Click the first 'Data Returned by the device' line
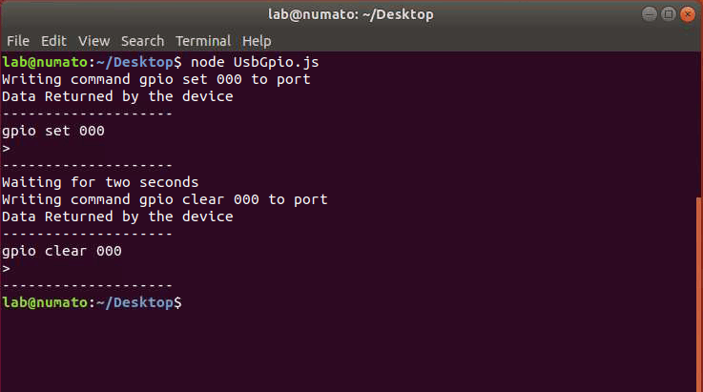703x392 pixels. (117, 96)
